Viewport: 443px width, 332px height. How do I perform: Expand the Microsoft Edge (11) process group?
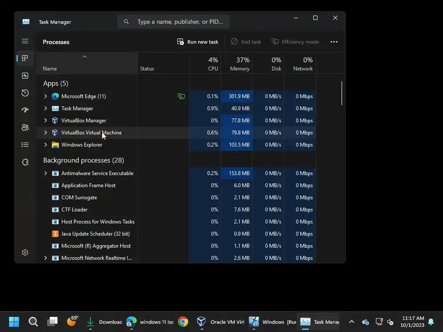click(x=45, y=96)
